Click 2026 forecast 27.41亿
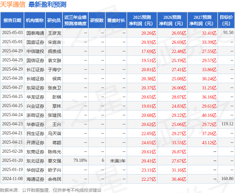235x193 pixels. [x=179, y=70]
